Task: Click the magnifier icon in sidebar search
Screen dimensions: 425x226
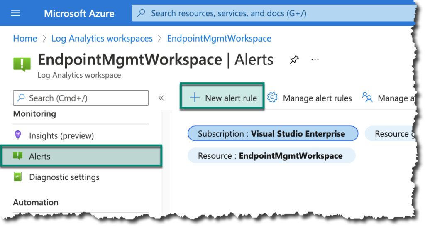Action: [21, 98]
